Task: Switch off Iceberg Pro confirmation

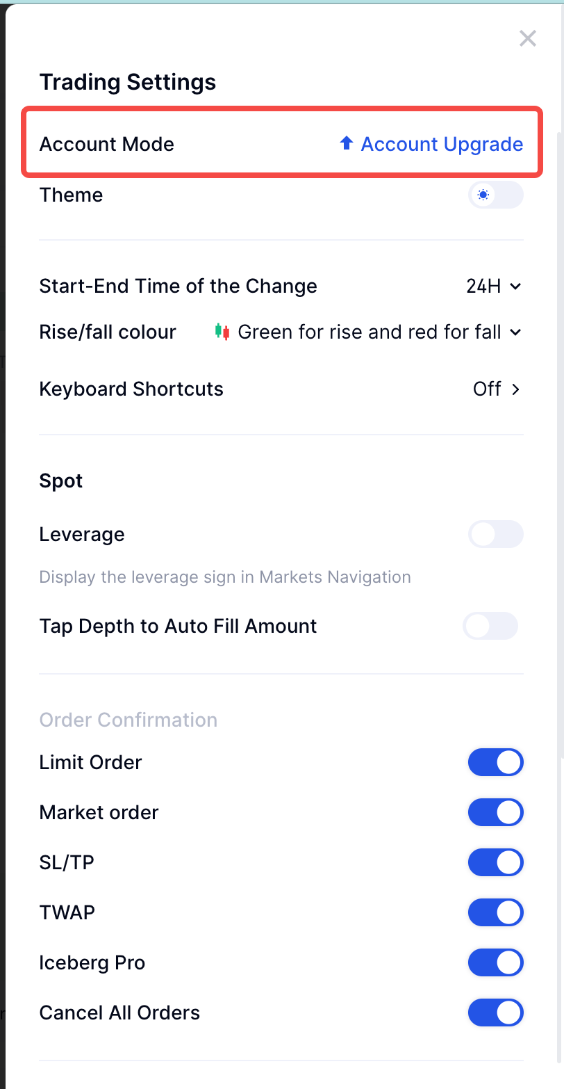Action: click(495, 962)
